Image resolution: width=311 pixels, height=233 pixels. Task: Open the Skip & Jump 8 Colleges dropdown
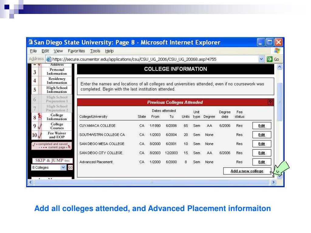(x=49, y=167)
